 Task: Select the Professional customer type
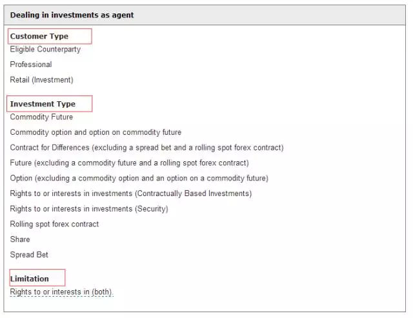coord(31,65)
